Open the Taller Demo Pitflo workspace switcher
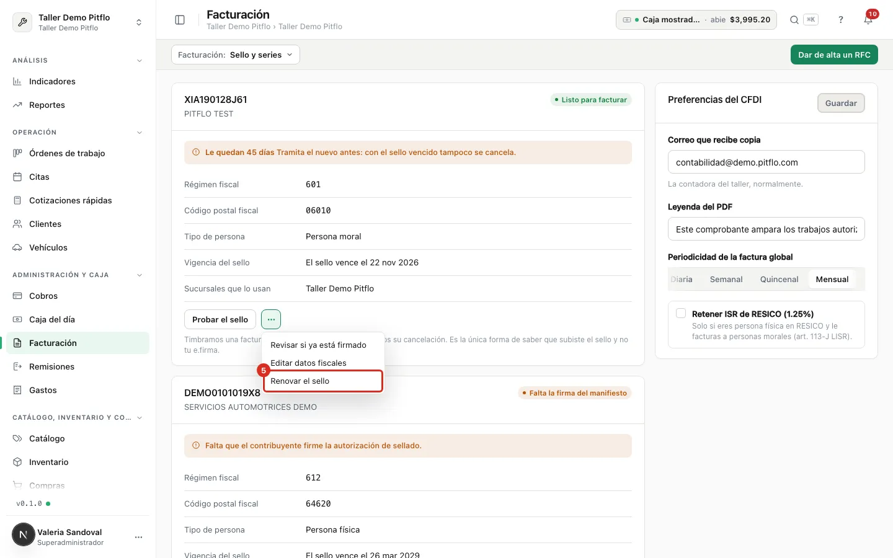893x558 pixels. tap(78, 22)
